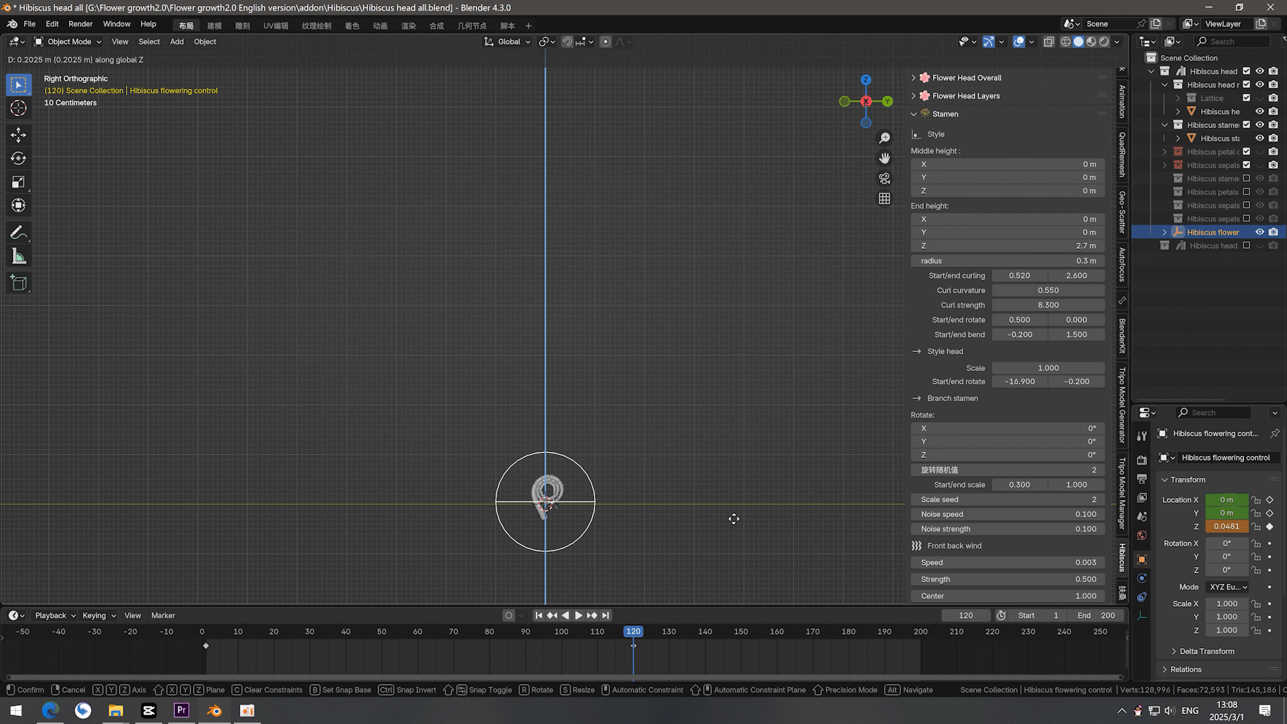Pick the Scale tool
Screen dimensions: 1287x724
[x=19, y=182]
